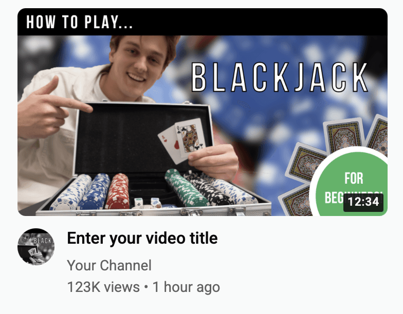Click the 12:34 video duration badge
403x314 pixels.
click(363, 202)
